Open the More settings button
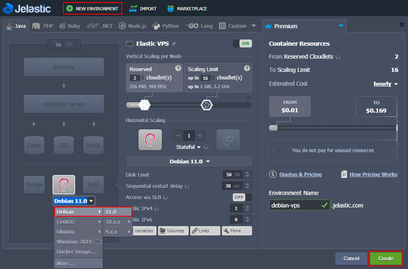408x269 pixels. pos(237,231)
